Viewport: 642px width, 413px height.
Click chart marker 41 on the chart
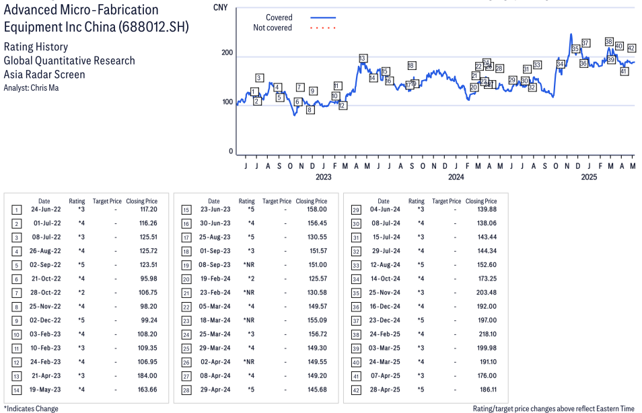[624, 71]
